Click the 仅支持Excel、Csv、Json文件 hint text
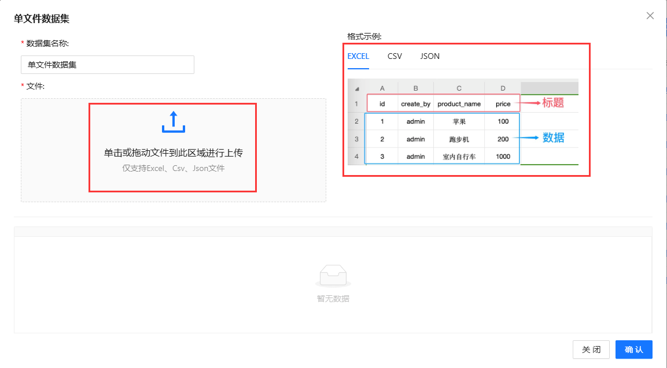 pyautogui.click(x=173, y=169)
